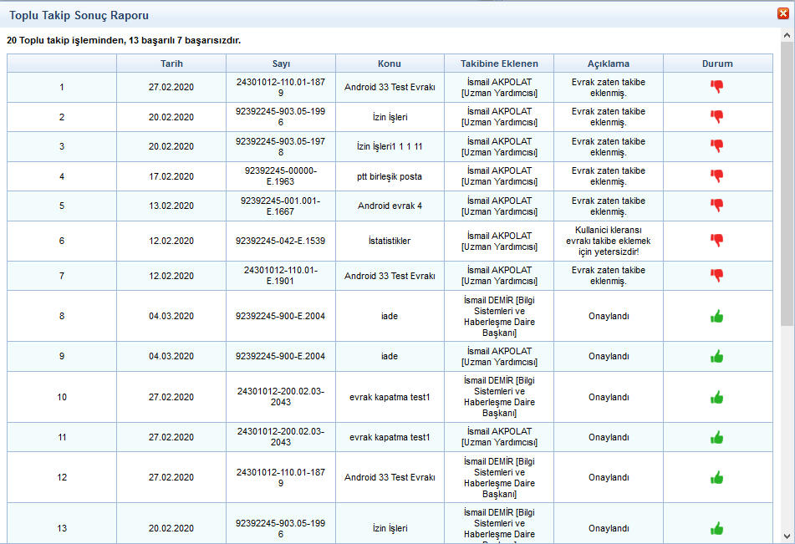Click the thumbs-up status icon in row 8
Viewport: 795px width, 544px height.
pos(716,316)
